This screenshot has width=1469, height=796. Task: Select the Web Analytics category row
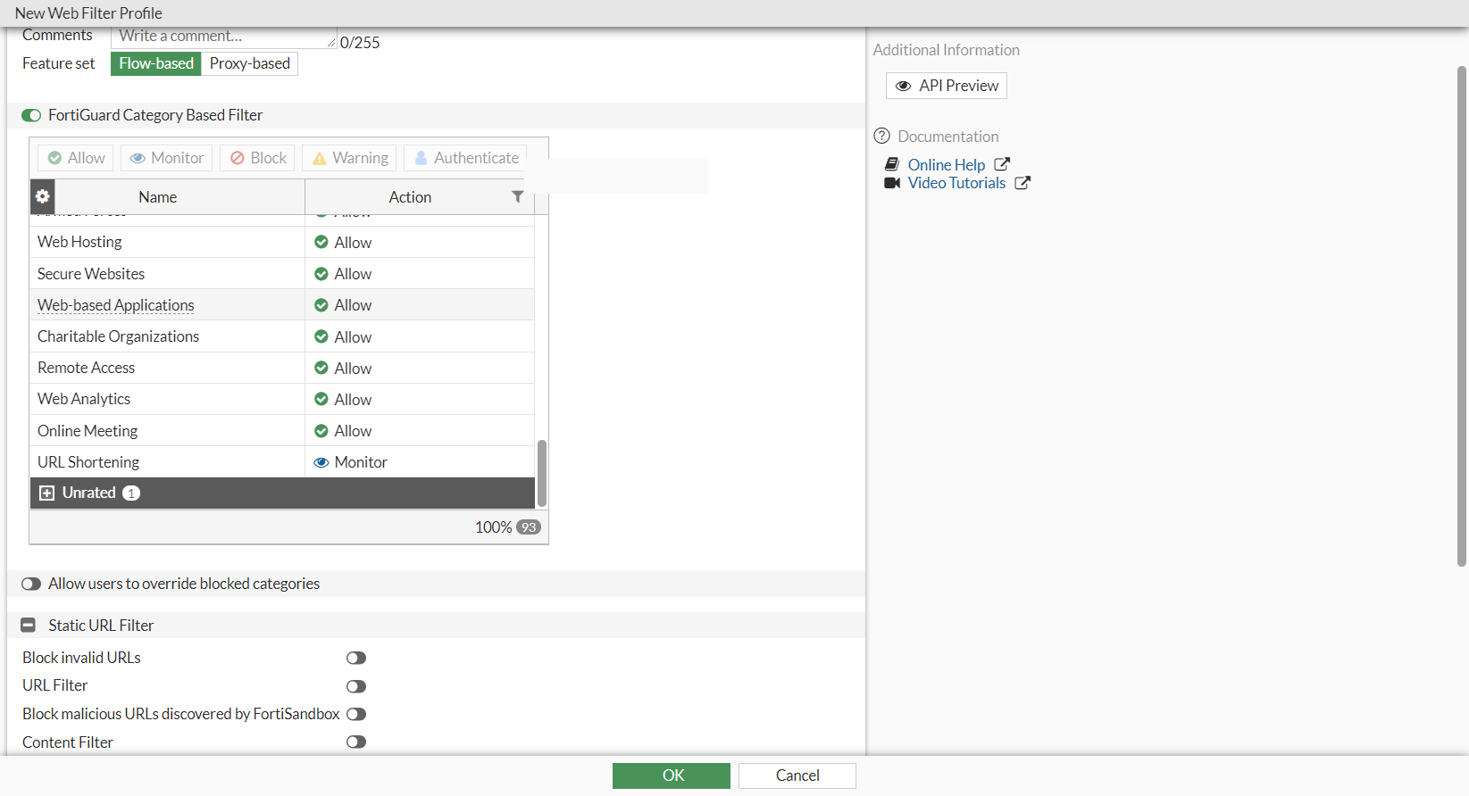pyautogui.click(x=282, y=399)
